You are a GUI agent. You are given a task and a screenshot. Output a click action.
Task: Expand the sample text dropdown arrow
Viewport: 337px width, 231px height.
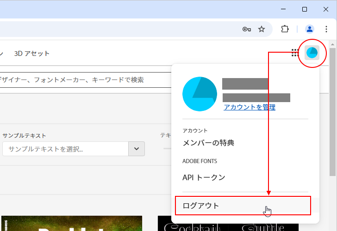pos(137,149)
